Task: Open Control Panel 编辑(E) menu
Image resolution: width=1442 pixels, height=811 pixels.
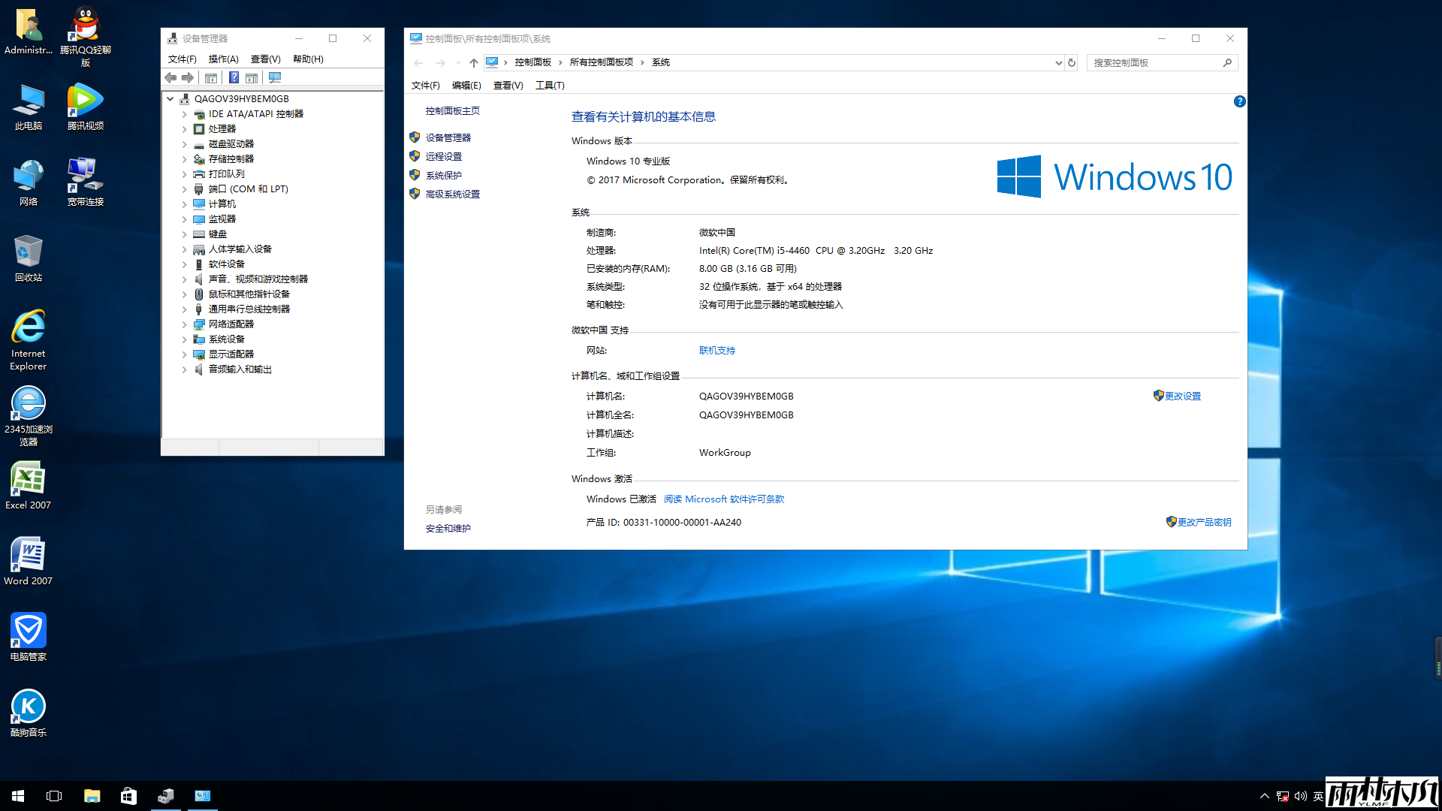Action: coord(466,86)
